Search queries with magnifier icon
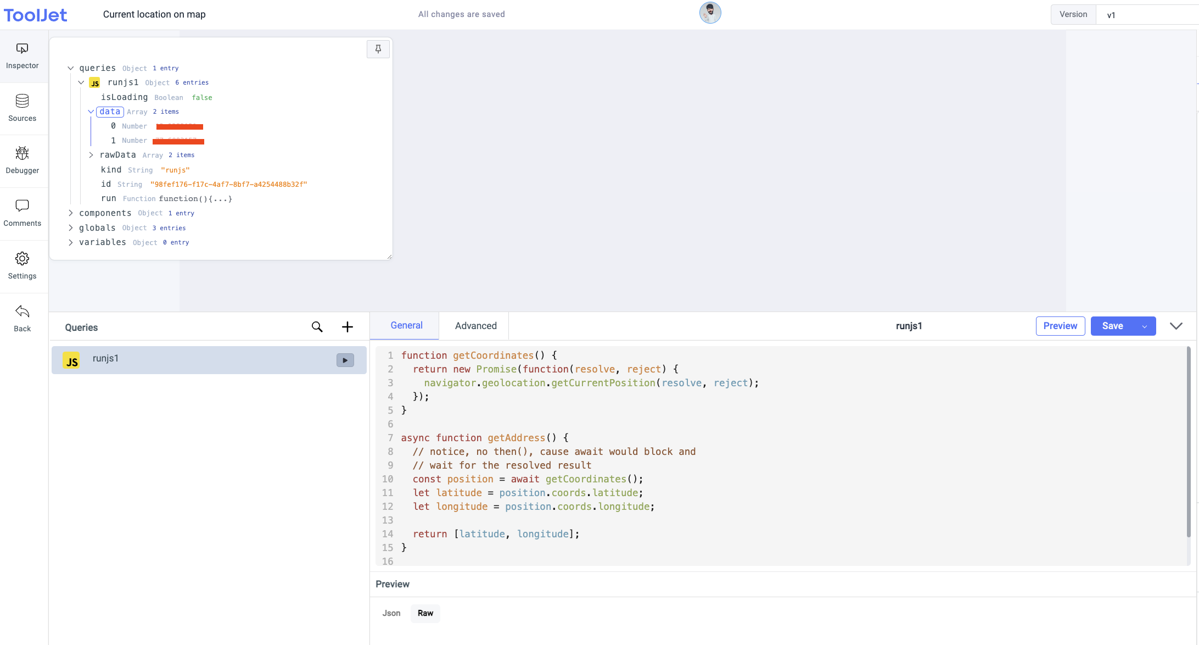 (x=317, y=327)
